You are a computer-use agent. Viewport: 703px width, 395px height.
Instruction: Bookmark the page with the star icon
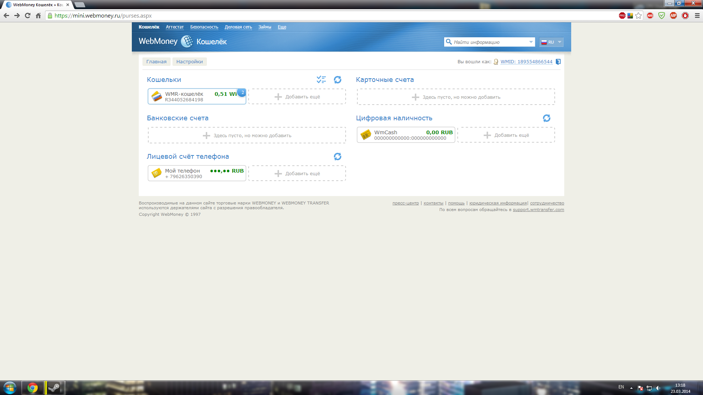(639, 16)
